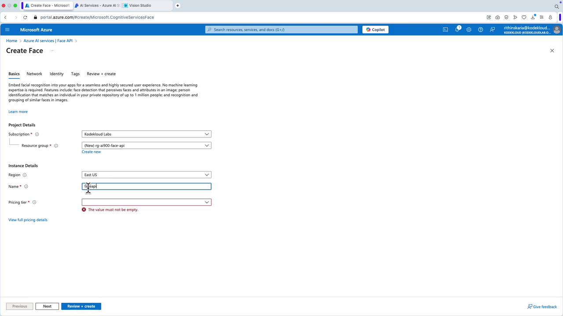Click the account avatar picture
This screenshot has width=563, height=316.
(557, 30)
